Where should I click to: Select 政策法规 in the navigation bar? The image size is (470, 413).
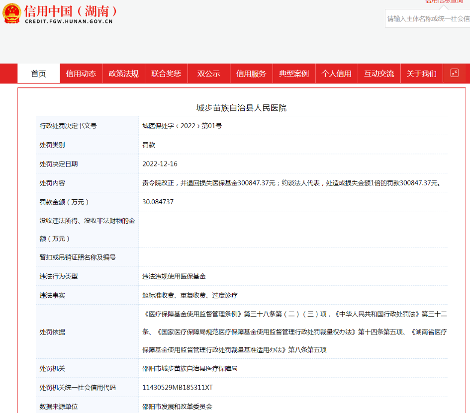[124, 74]
